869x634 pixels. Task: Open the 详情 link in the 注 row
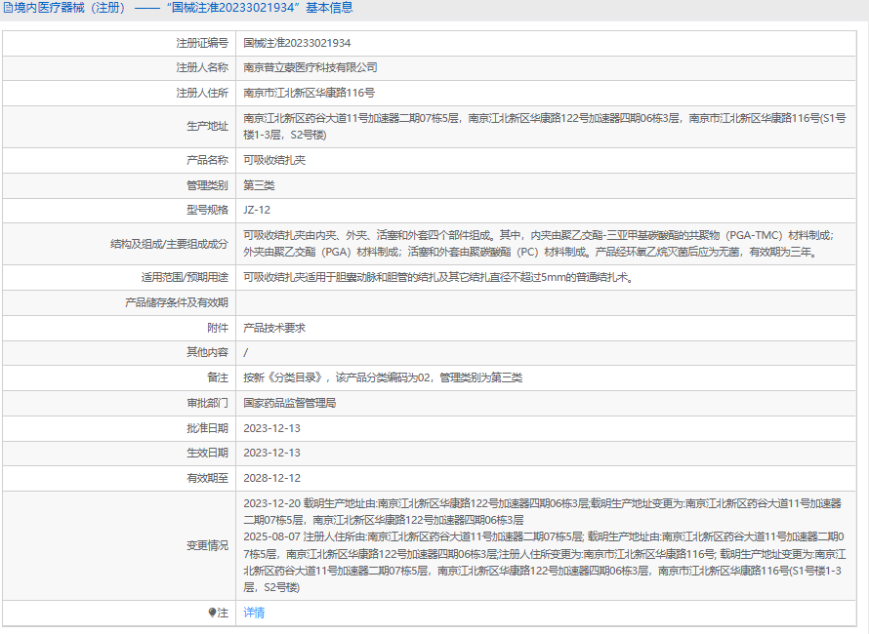point(254,613)
